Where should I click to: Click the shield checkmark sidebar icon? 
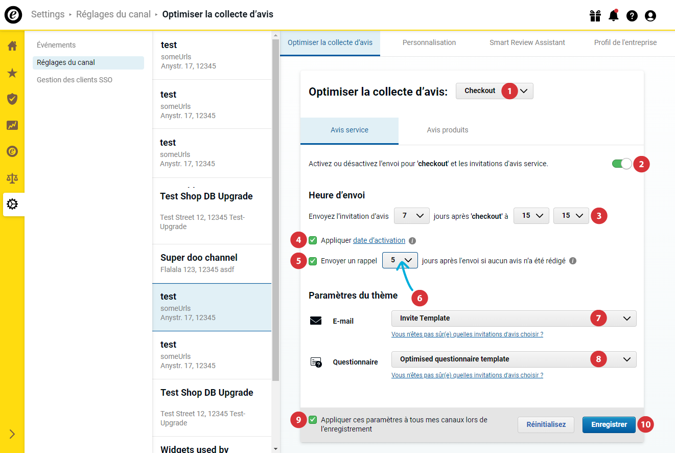click(12, 99)
